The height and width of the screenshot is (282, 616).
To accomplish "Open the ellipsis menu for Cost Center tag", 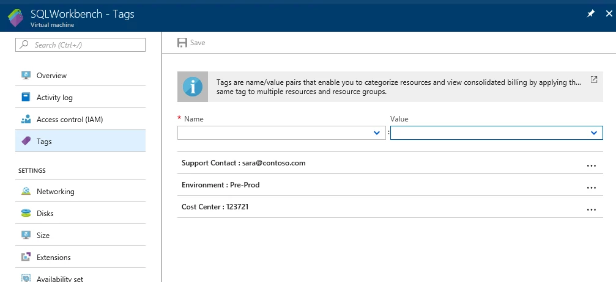I will point(592,210).
